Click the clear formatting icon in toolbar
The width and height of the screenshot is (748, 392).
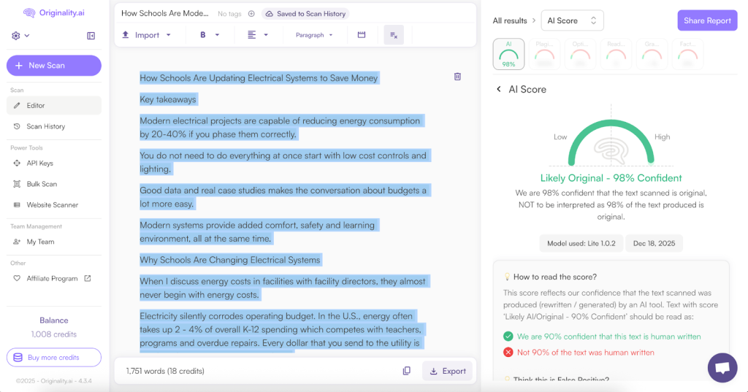pos(394,35)
